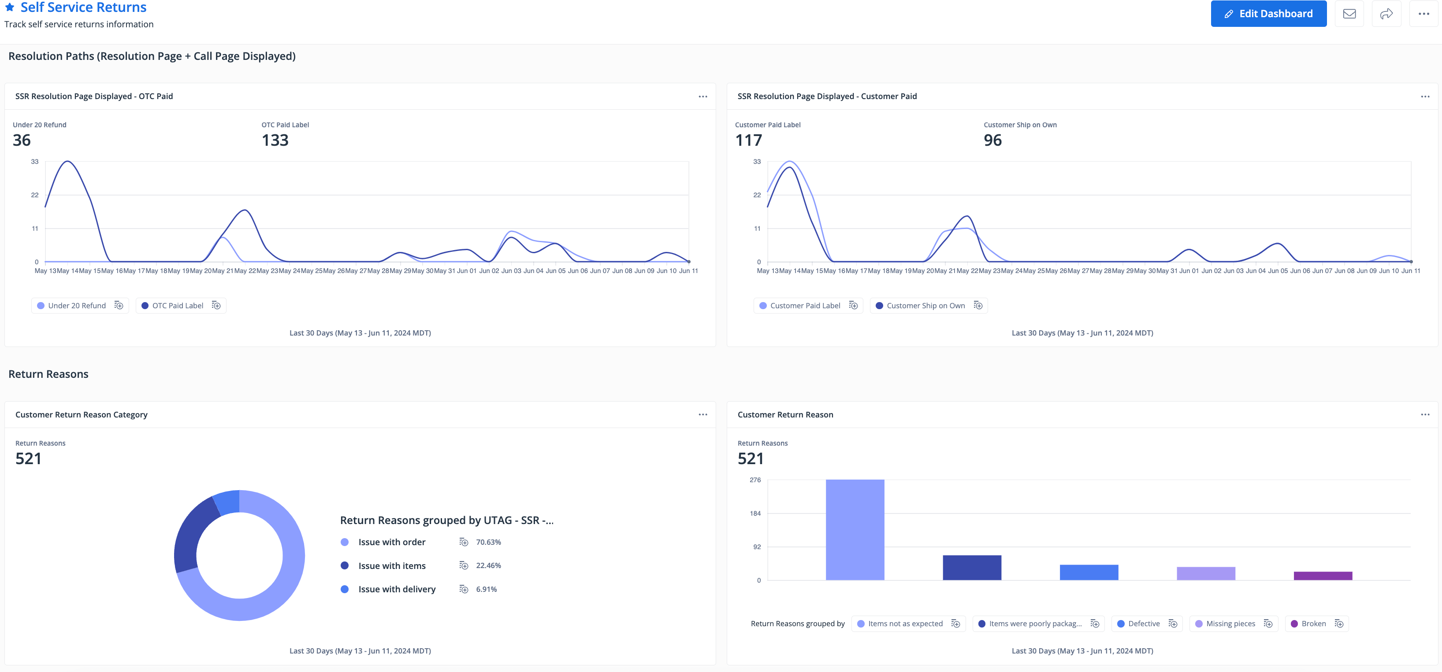
Task: Click the Edit Dashboard button
Action: (x=1268, y=13)
